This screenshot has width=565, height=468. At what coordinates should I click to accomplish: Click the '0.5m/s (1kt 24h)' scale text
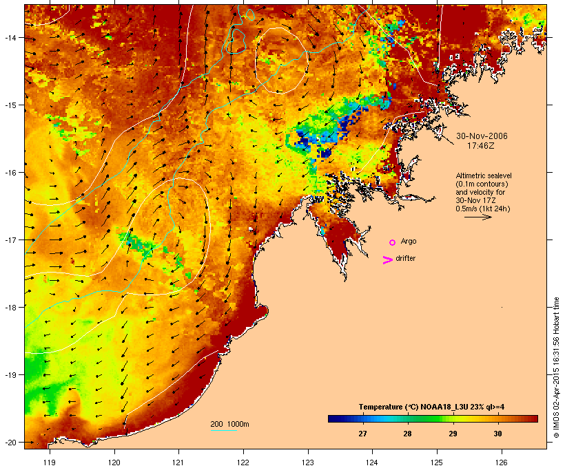[483, 209]
